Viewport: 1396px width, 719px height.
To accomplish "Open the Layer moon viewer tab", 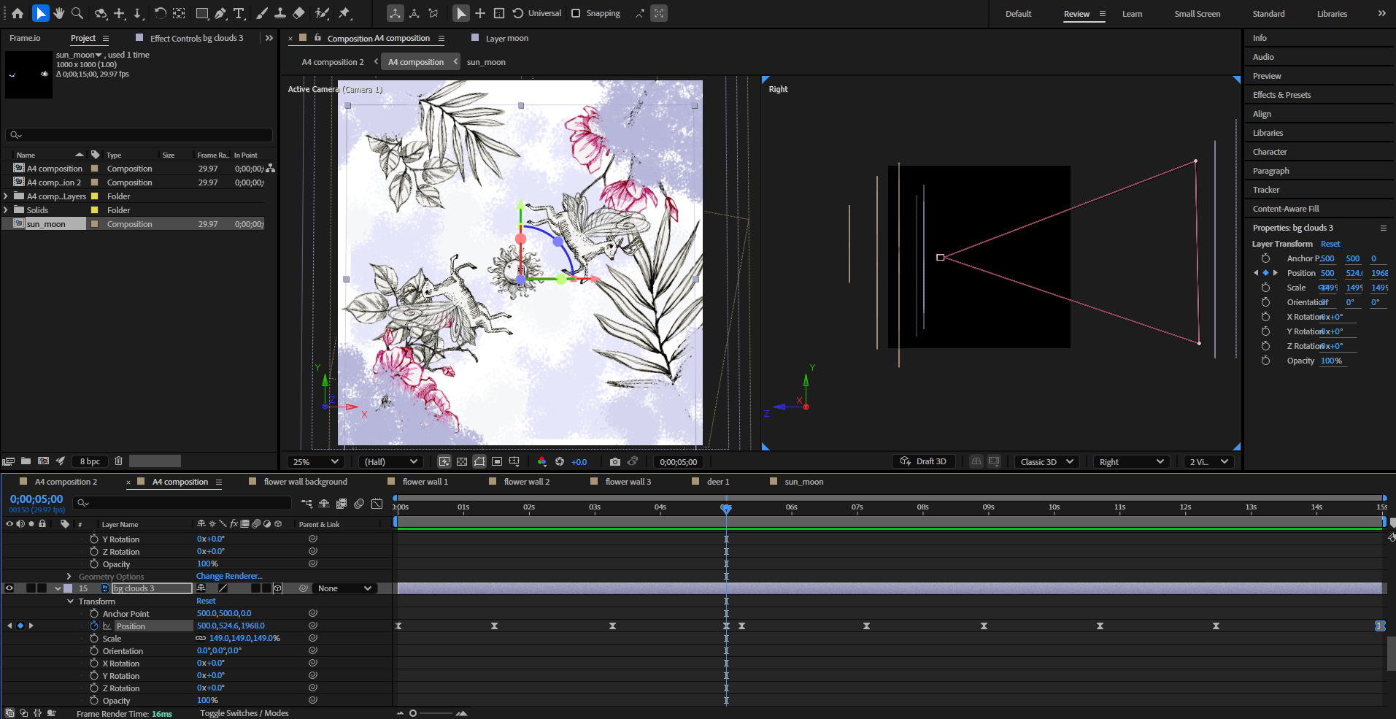I will 506,38.
